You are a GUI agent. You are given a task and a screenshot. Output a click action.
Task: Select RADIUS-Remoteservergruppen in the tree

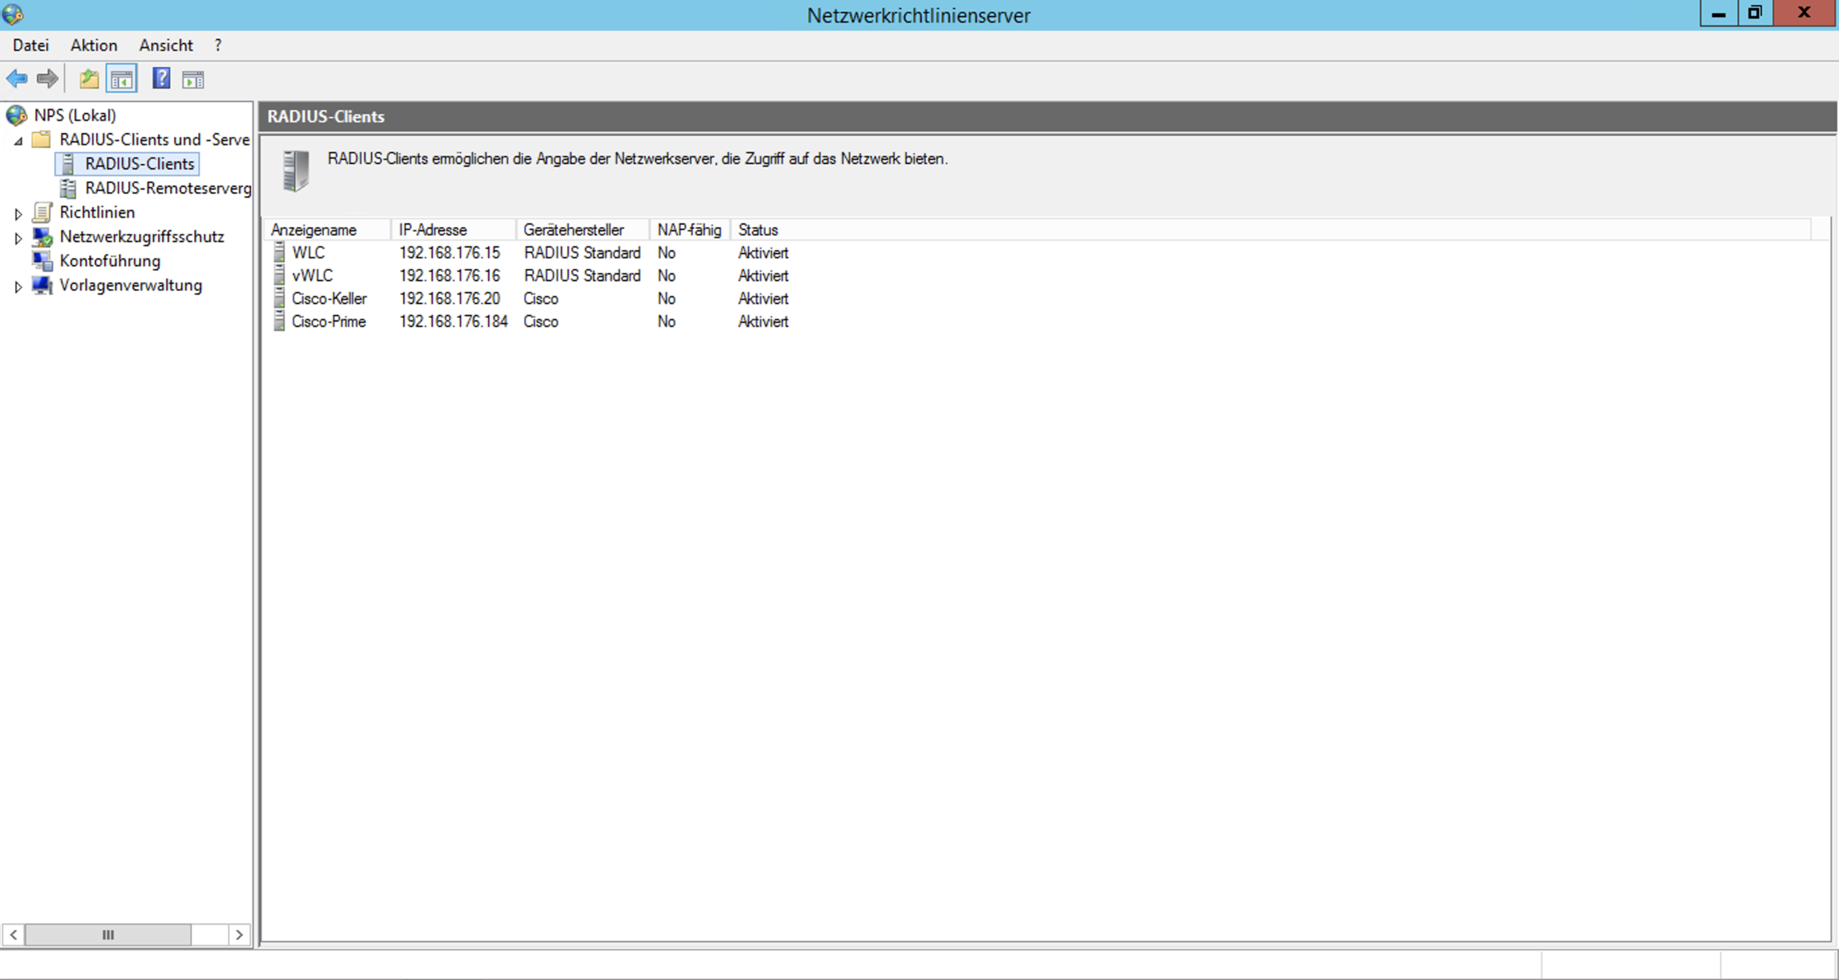pyautogui.click(x=168, y=188)
